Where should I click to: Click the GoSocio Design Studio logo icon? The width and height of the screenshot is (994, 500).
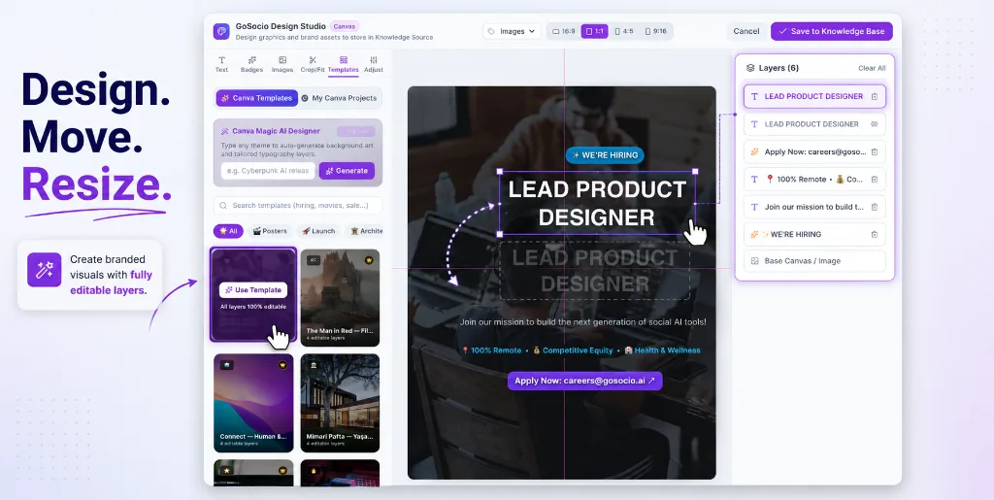tap(221, 31)
